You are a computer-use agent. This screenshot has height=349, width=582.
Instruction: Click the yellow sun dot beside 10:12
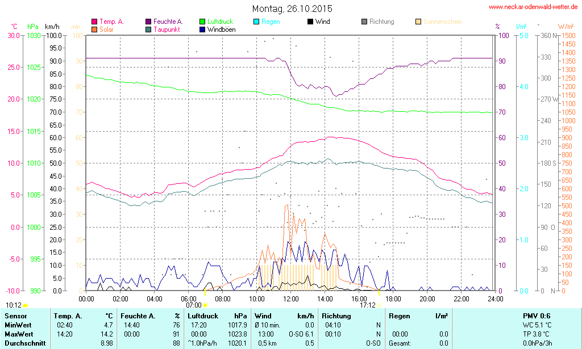click(25, 305)
